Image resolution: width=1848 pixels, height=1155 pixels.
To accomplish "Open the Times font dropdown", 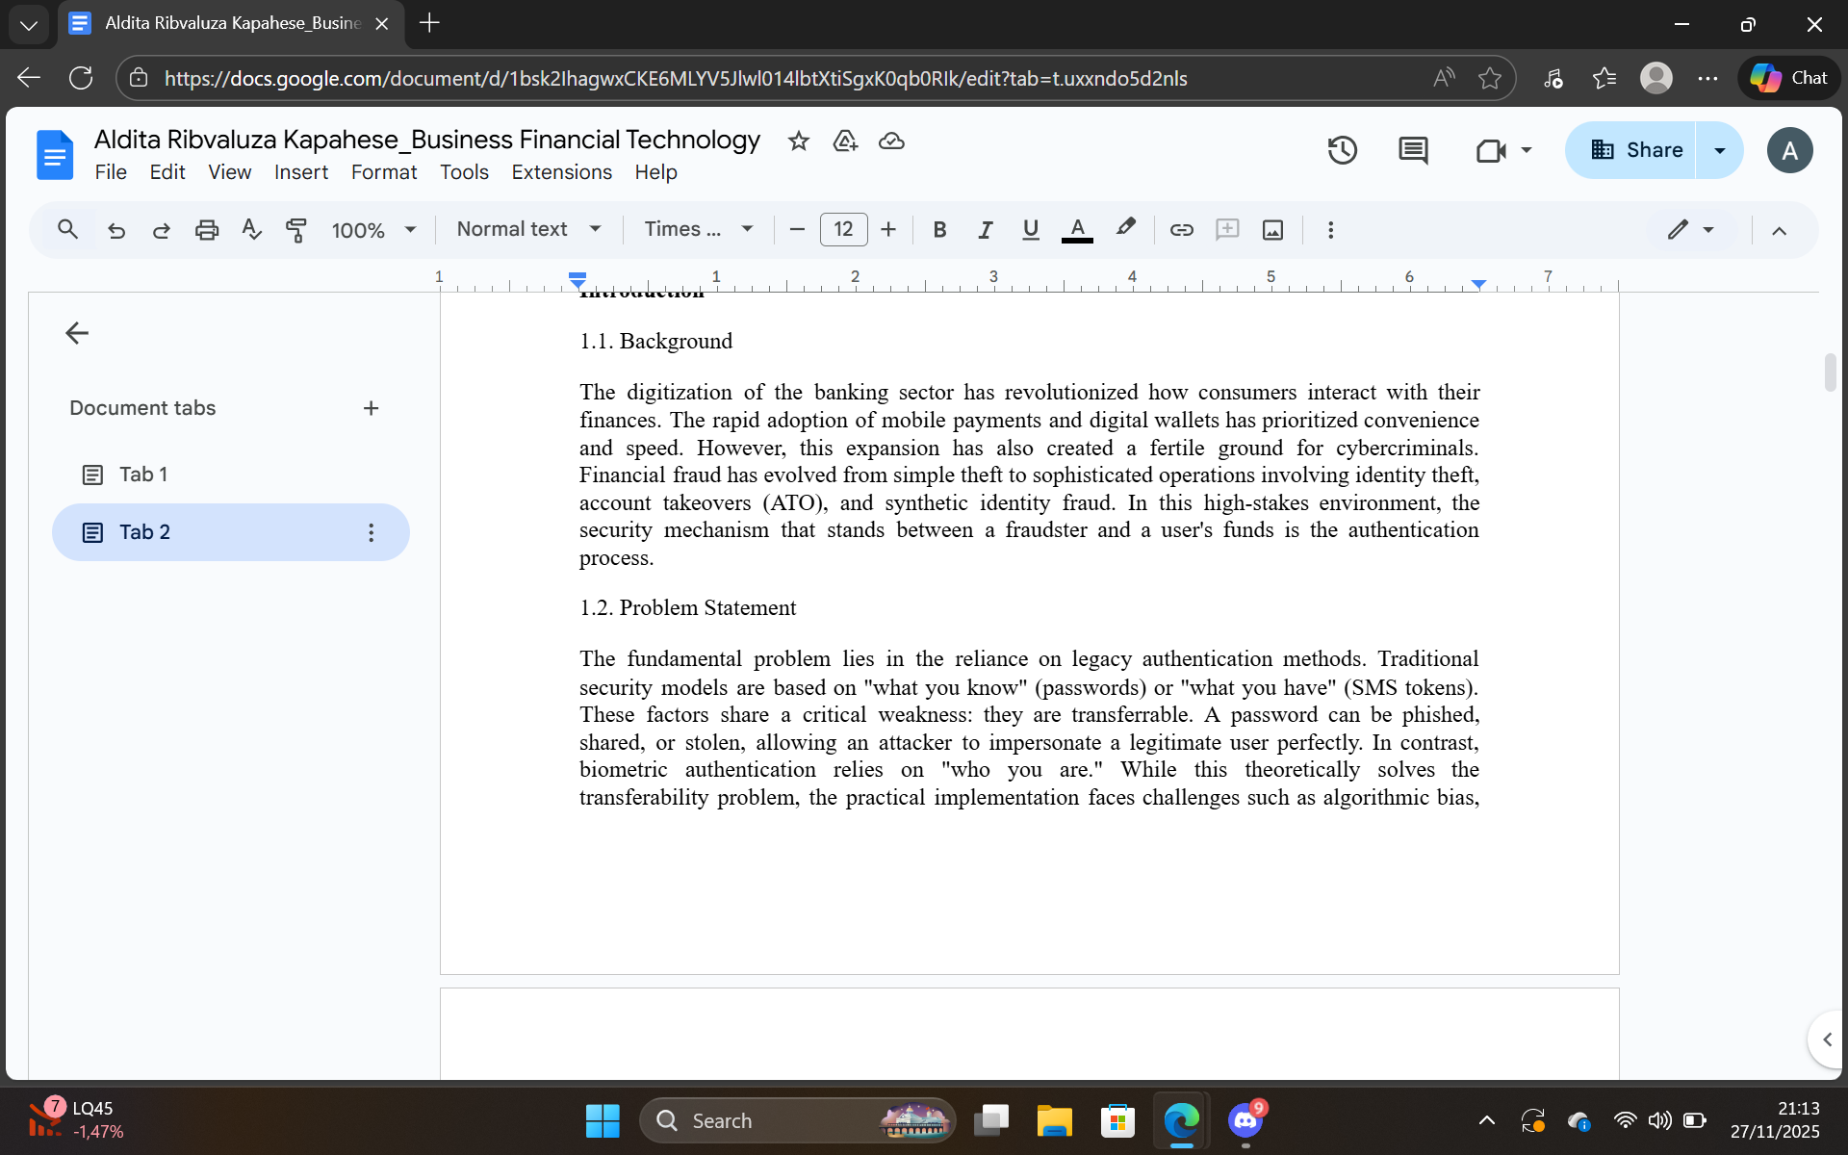I will (698, 230).
